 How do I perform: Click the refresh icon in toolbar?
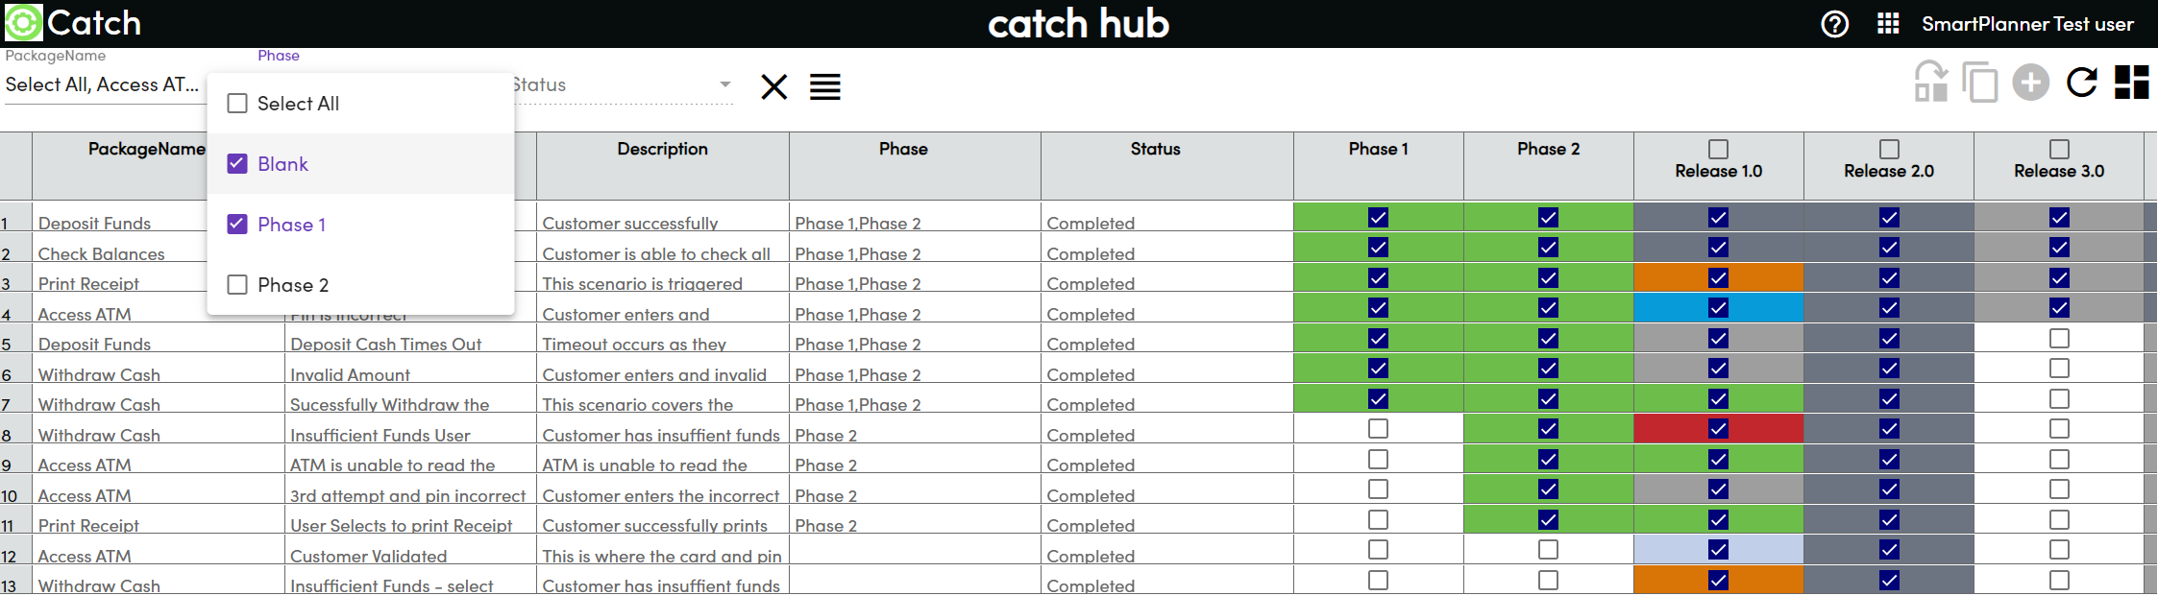(2081, 83)
